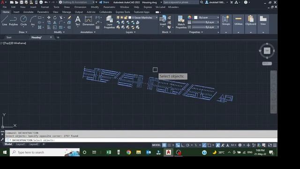Viewport: 300px width, 169px height.
Task: Click the Autodesk App Store cart icon
Action: [232, 2]
